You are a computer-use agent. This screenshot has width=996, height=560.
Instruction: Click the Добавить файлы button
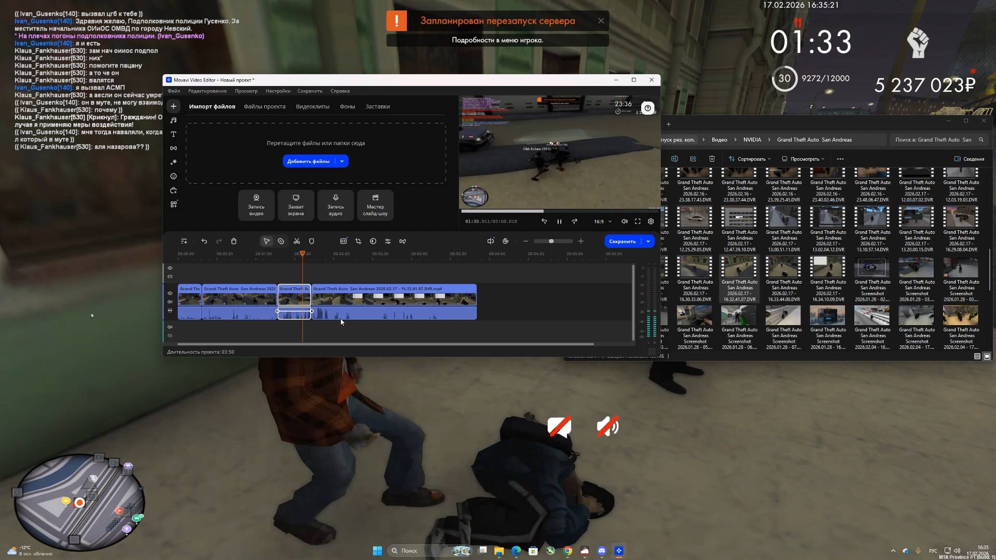(x=308, y=161)
